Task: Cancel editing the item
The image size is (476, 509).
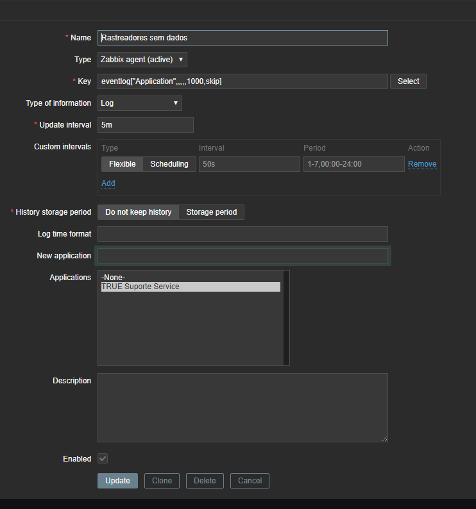Action: (x=250, y=481)
